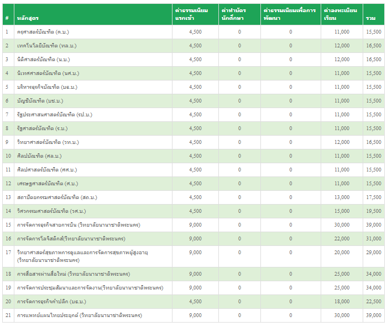This screenshot has width=387, height=327.
Task: Click the 39,000 total in row 21
Action: (374, 315)
